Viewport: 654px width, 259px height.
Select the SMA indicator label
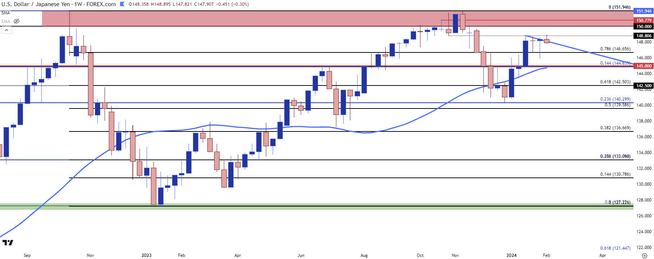(x=5, y=13)
